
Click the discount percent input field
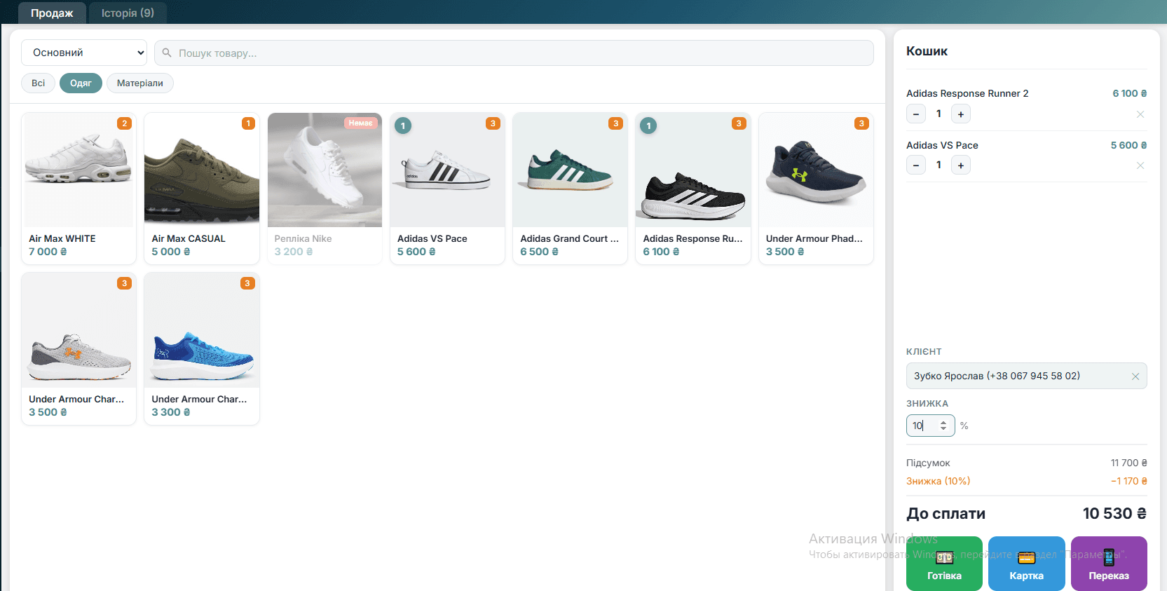click(x=930, y=426)
